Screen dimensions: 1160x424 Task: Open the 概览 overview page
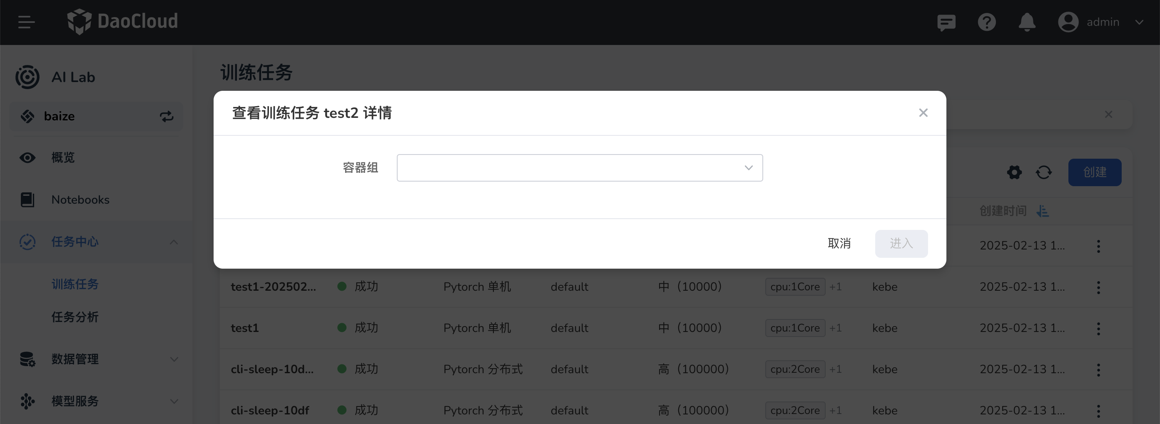pyautogui.click(x=62, y=157)
